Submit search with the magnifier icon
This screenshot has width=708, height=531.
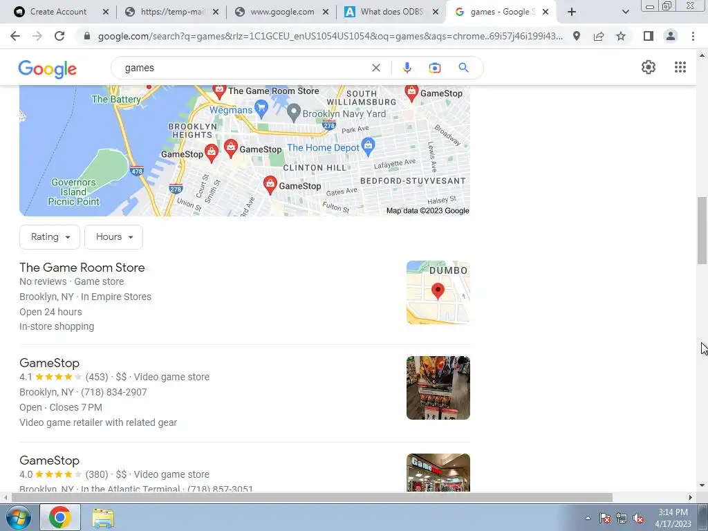[463, 68]
